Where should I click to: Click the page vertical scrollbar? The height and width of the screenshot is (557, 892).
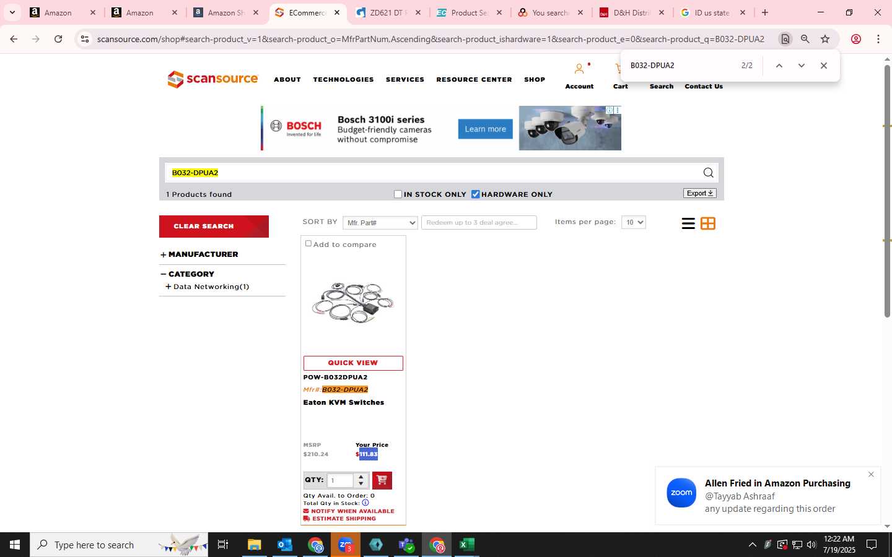[887, 192]
